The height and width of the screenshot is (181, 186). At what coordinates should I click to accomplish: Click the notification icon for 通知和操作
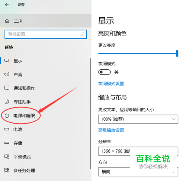pyautogui.click(x=7, y=88)
